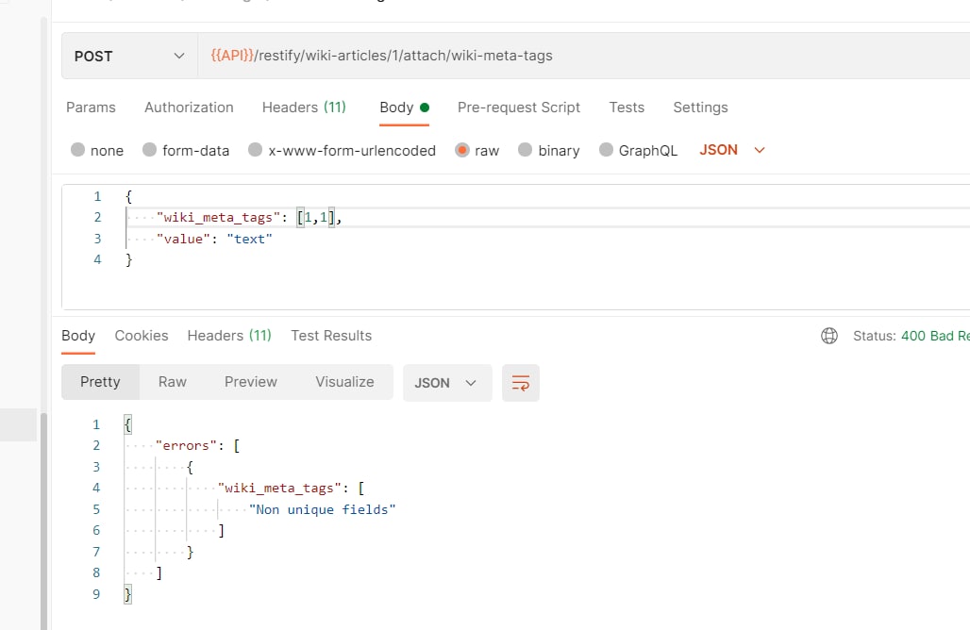Select the GraphQL body option

pyautogui.click(x=605, y=150)
